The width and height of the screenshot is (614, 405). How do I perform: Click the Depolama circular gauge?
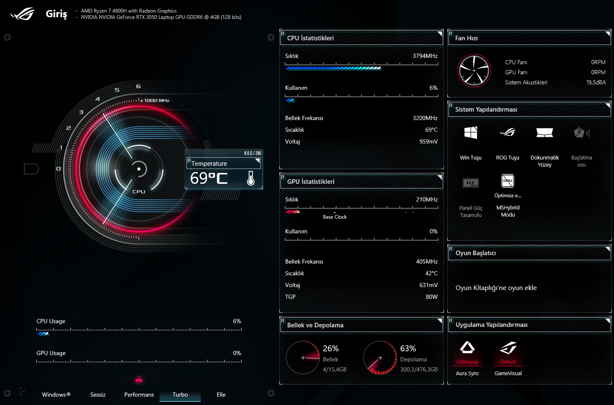pyautogui.click(x=380, y=358)
